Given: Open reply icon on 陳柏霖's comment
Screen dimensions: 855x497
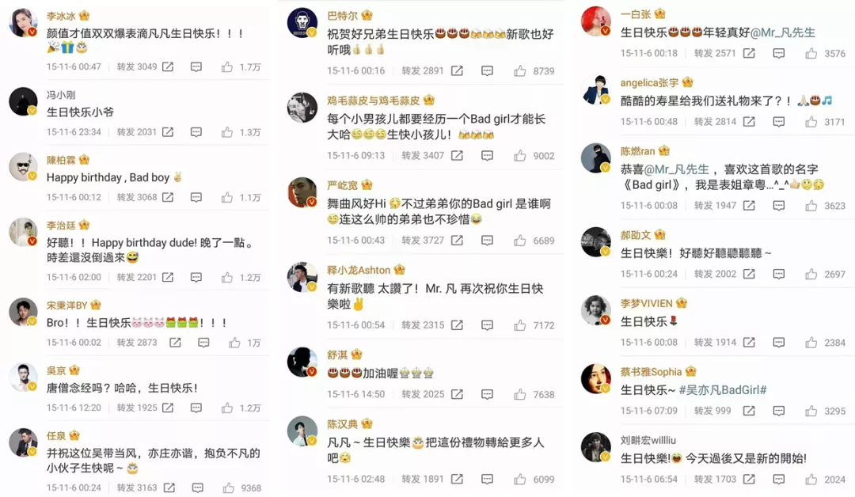Looking at the screenshot, I should (196, 197).
